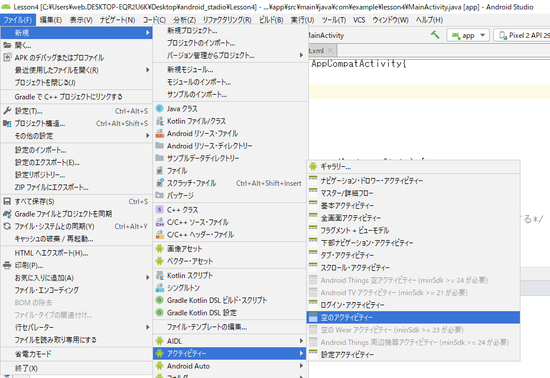Toggle ファイルを読み取り専用にする
Viewport: 550px width, 378px height.
(x=76, y=340)
